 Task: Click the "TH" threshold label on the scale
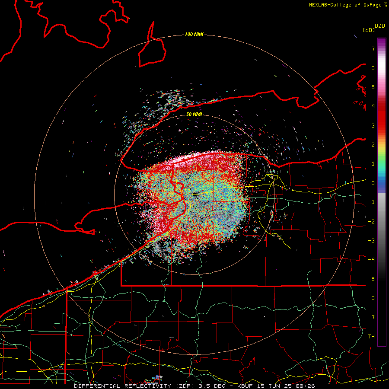coord(371,337)
